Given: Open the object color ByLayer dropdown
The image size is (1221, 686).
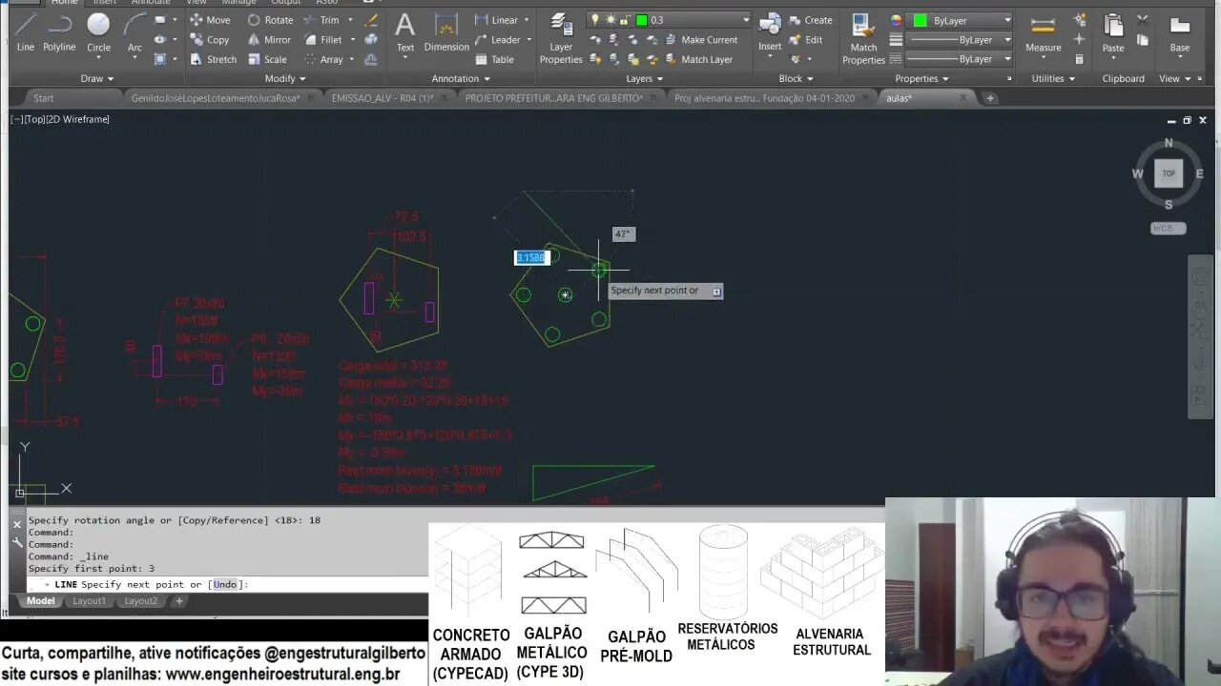Looking at the screenshot, I should point(1007,20).
